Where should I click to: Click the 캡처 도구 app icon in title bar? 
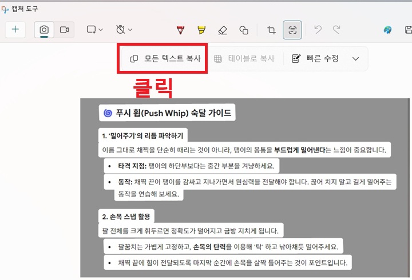(5, 10)
